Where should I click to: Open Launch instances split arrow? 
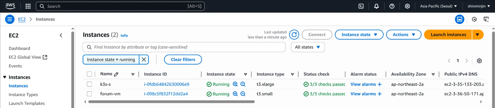[x=478, y=35]
